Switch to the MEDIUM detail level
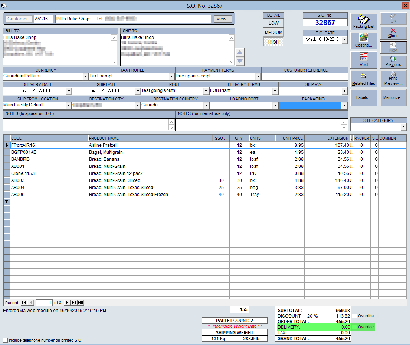 [x=273, y=33]
